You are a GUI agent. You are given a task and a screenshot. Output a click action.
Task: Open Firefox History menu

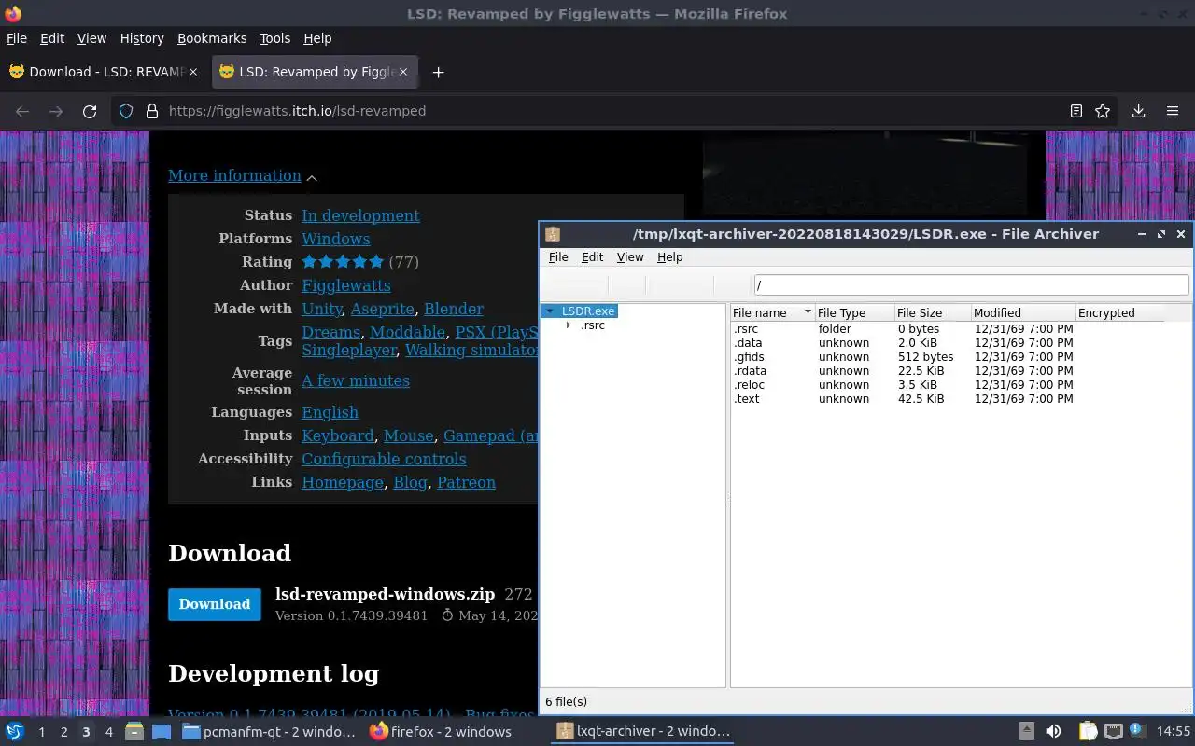pyautogui.click(x=142, y=38)
